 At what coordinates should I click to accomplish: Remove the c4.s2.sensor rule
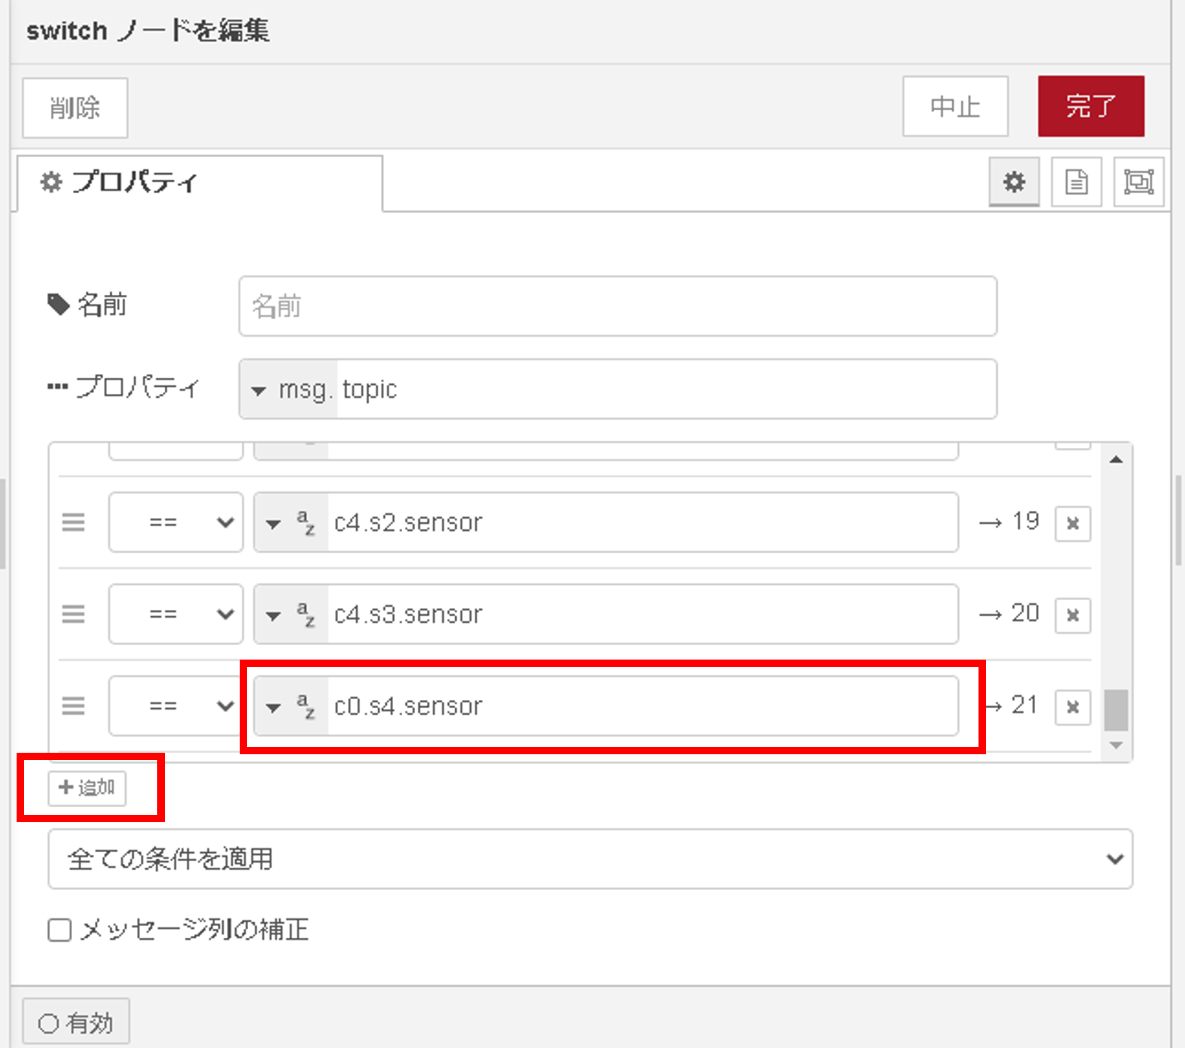click(1073, 524)
